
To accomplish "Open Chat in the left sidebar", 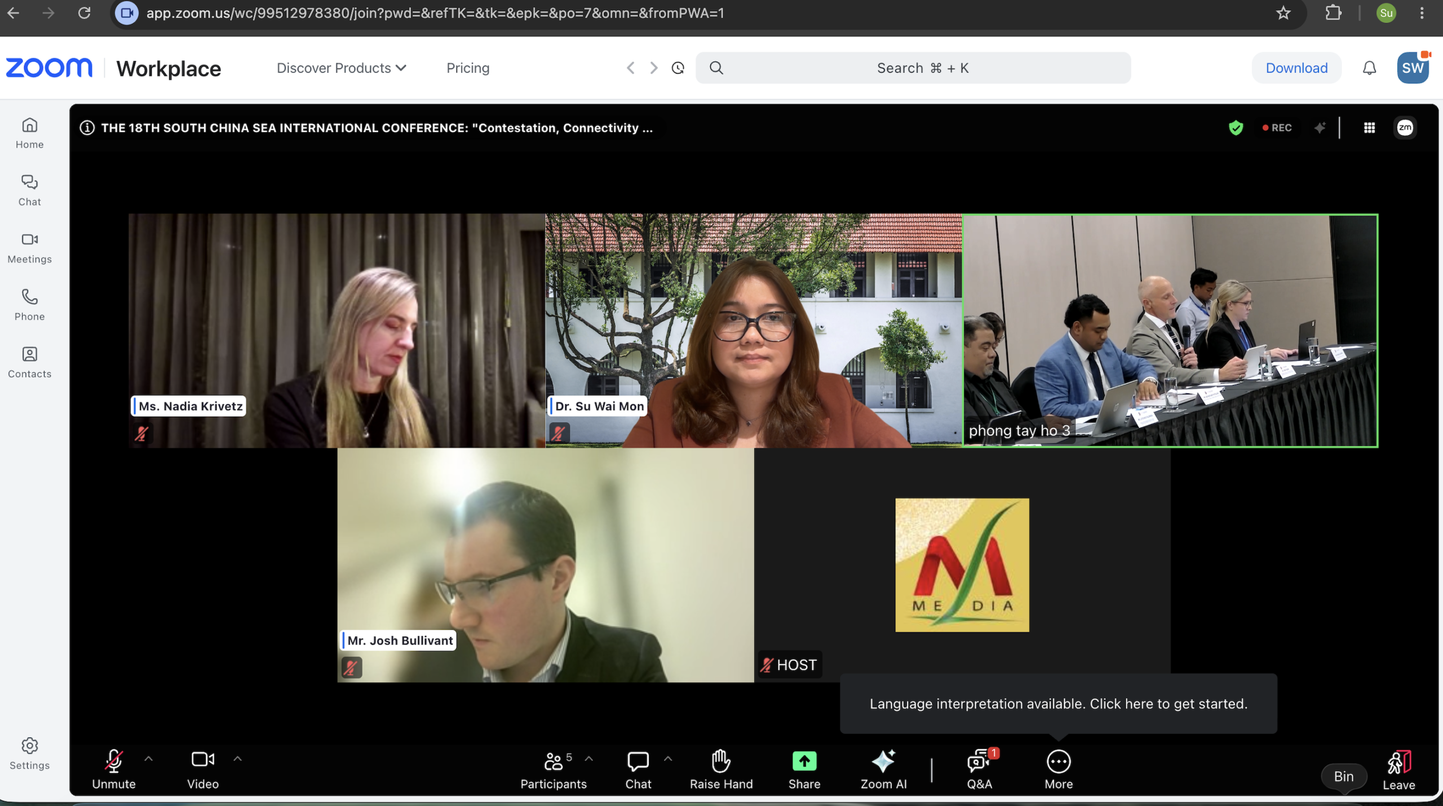I will click(x=29, y=190).
